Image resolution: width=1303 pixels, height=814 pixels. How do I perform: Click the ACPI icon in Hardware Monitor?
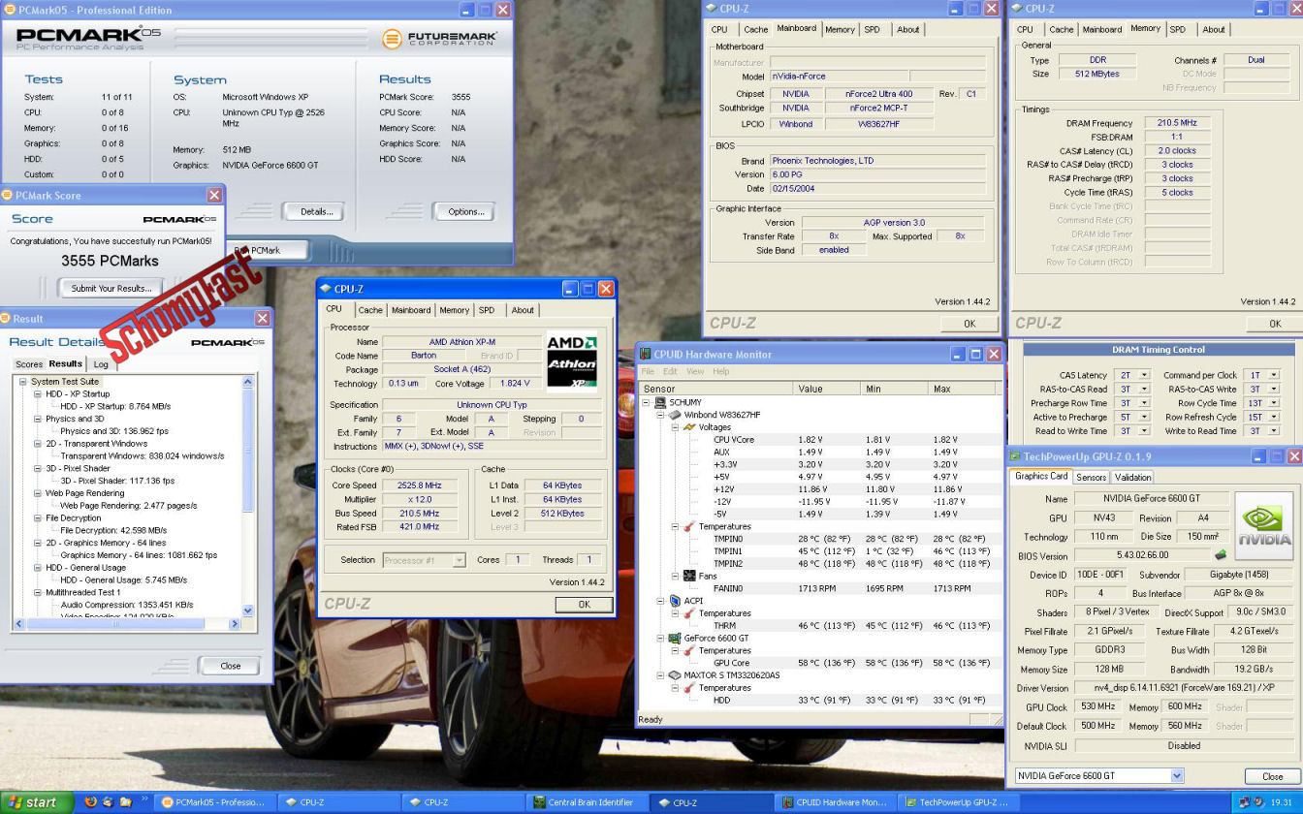tap(675, 601)
